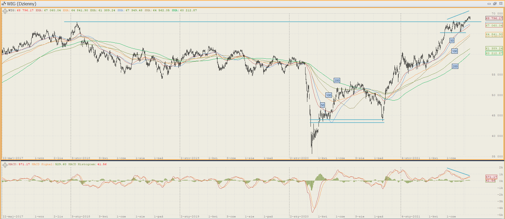Click the '50' label near the 2020 low
Viewport: 505px width, 219px height.
(x=323, y=105)
